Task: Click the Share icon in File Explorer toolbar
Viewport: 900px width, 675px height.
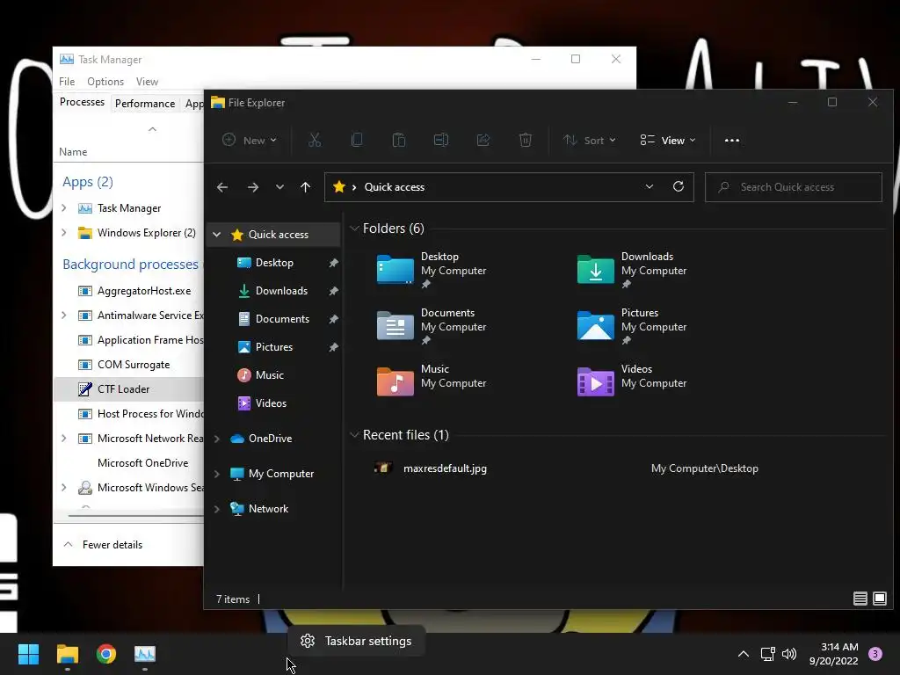Action: tap(483, 140)
